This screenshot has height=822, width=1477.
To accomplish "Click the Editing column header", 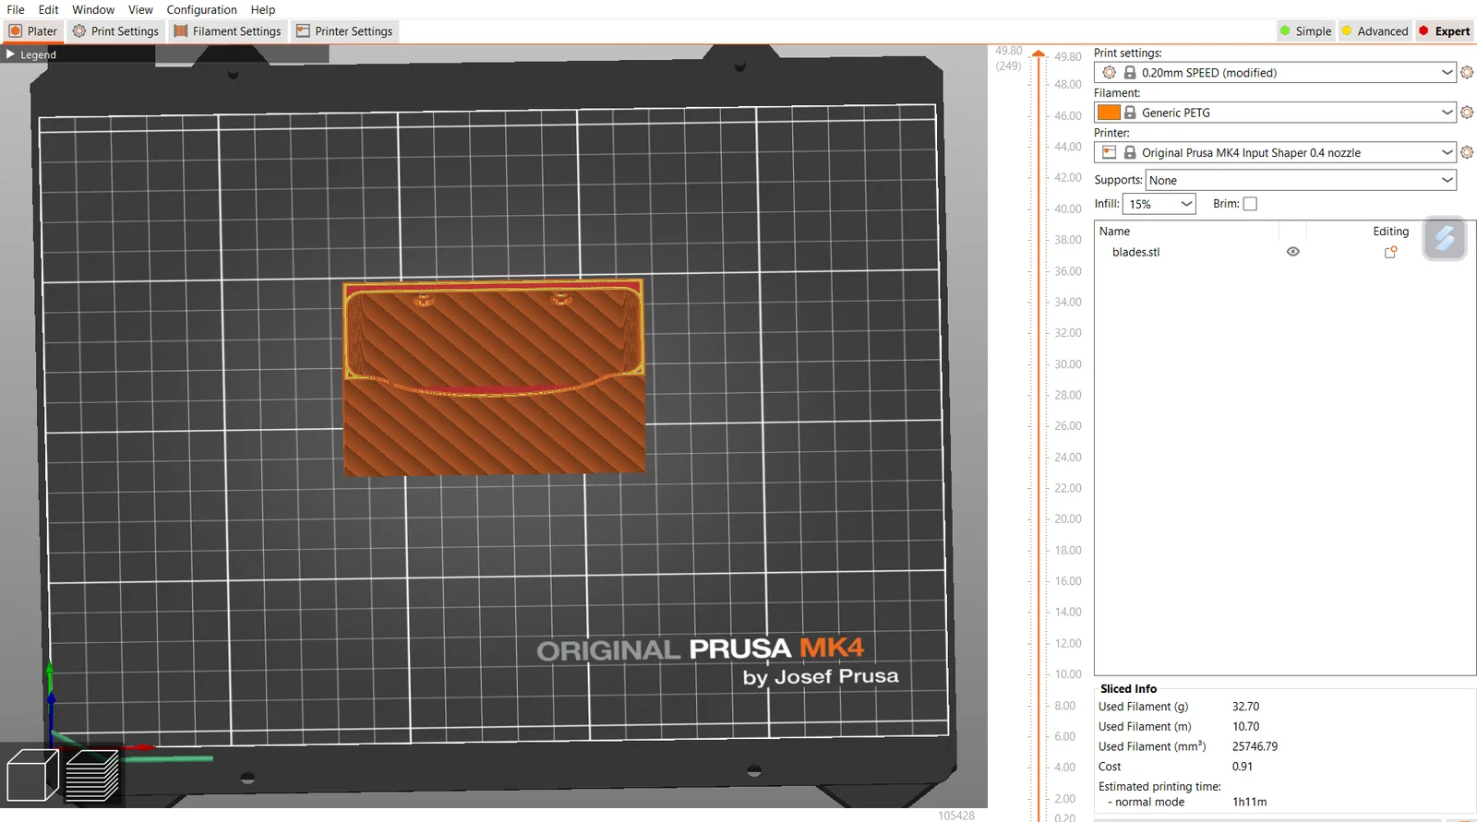I will click(1390, 232).
